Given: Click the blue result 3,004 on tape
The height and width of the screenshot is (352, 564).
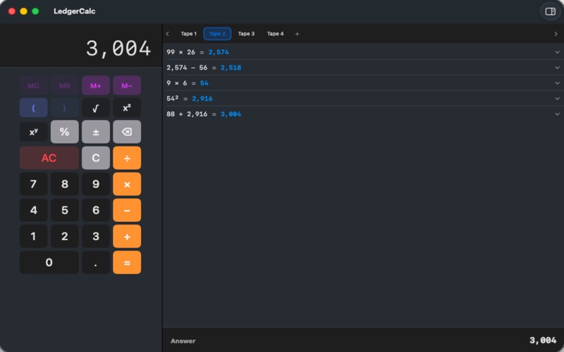Looking at the screenshot, I should pos(231,114).
